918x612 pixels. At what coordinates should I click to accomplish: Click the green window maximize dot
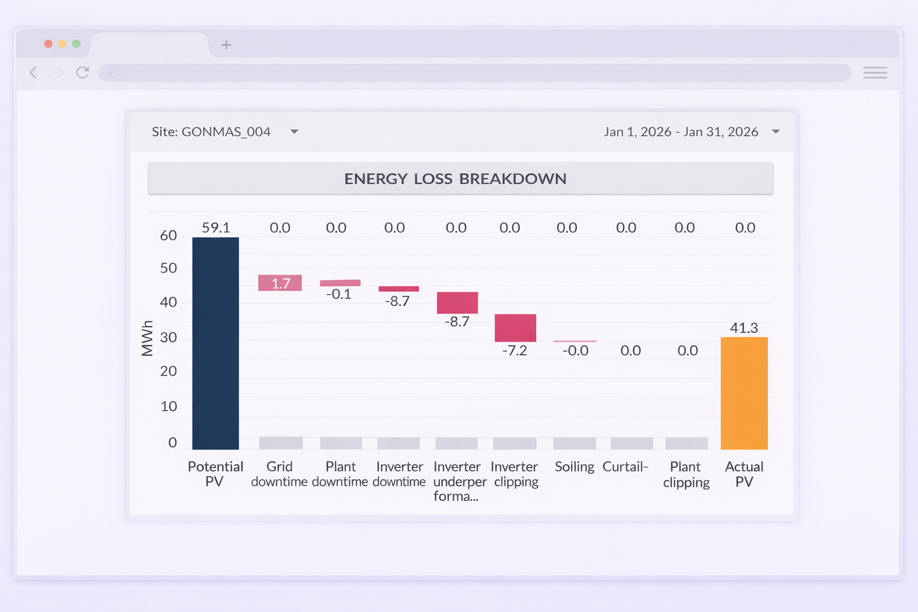click(x=76, y=44)
